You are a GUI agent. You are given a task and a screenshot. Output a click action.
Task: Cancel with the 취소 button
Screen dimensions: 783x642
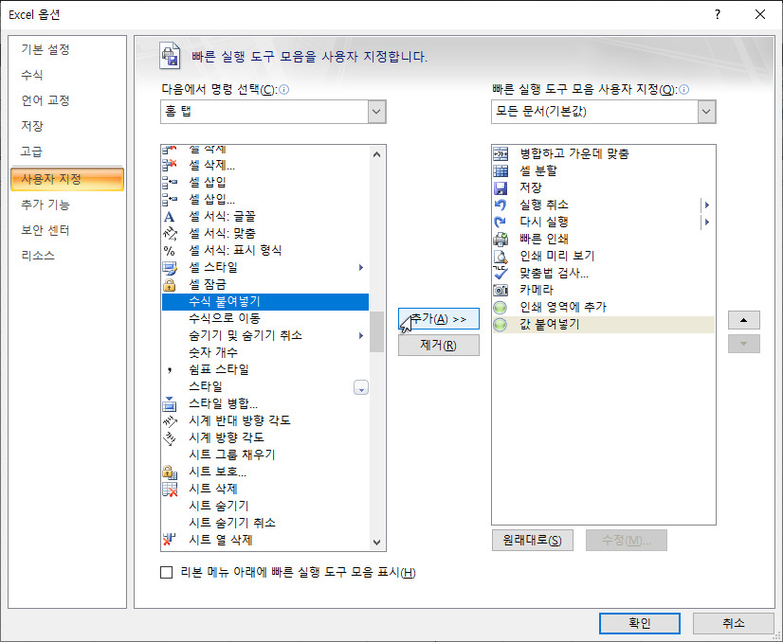[733, 623]
